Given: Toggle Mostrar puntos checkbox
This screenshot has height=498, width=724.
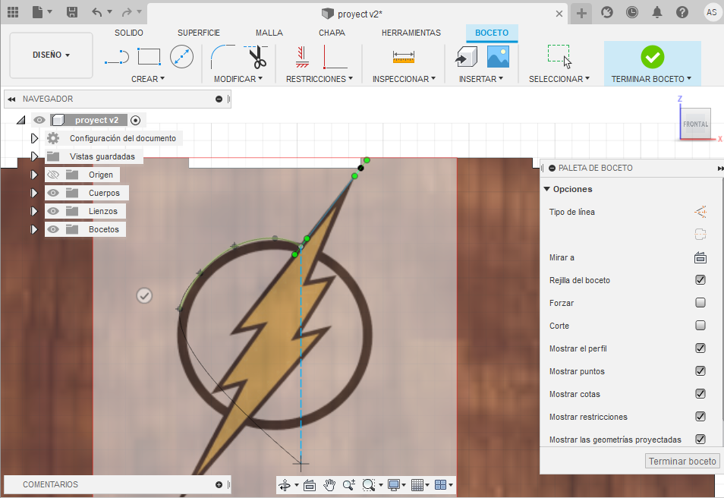Looking at the screenshot, I should (x=700, y=371).
